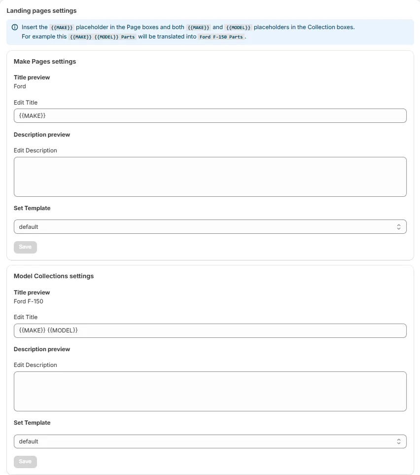Click the "Make Pages settings" section heading
The image size is (420, 475).
coord(45,62)
